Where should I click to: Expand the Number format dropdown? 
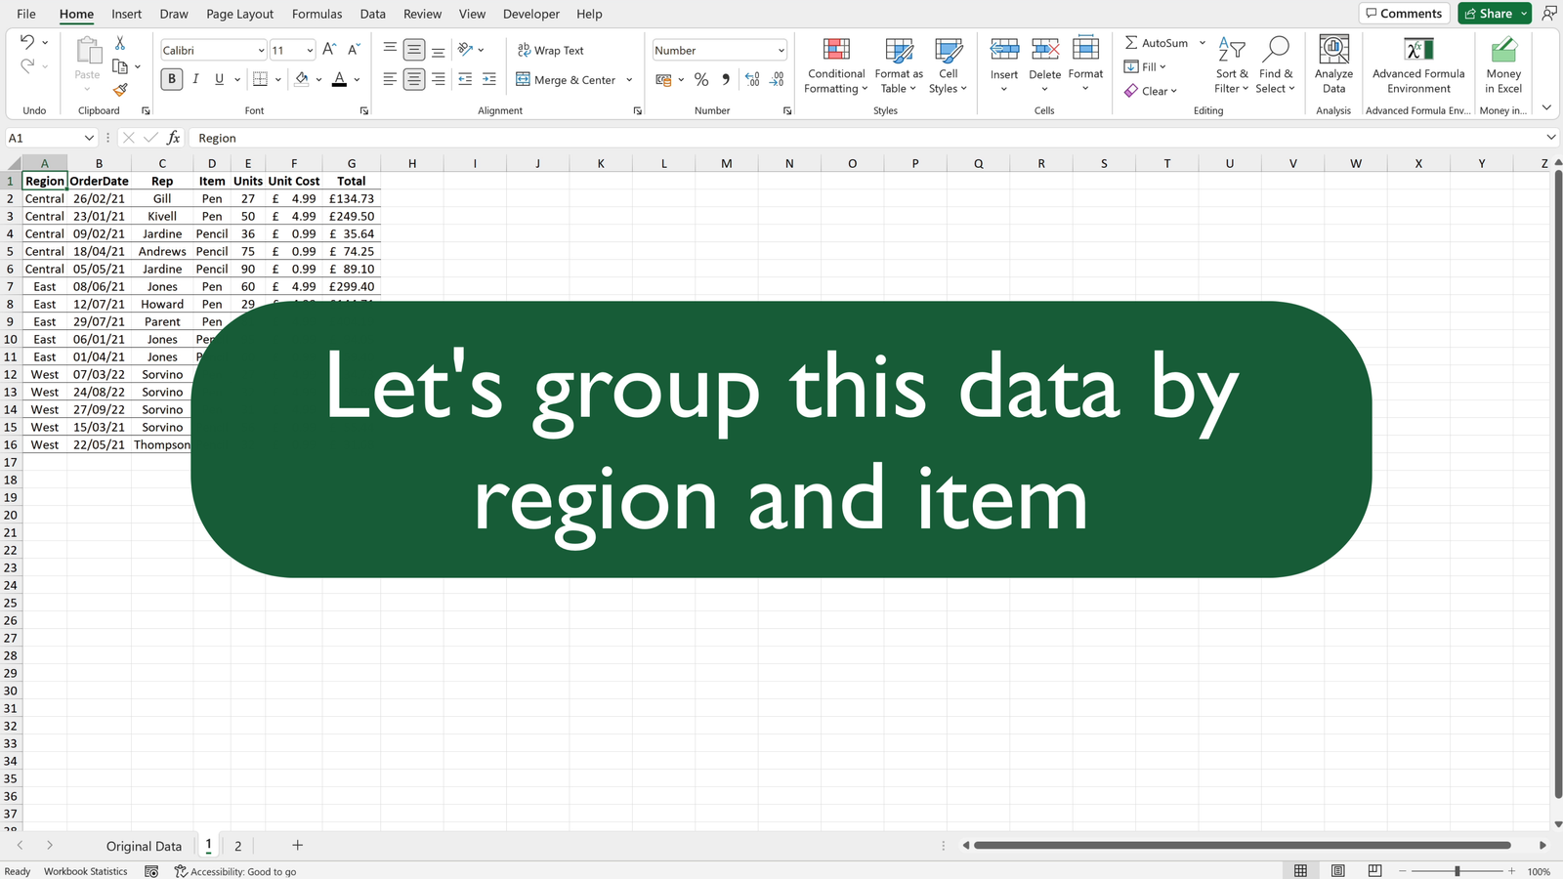pyautogui.click(x=781, y=51)
